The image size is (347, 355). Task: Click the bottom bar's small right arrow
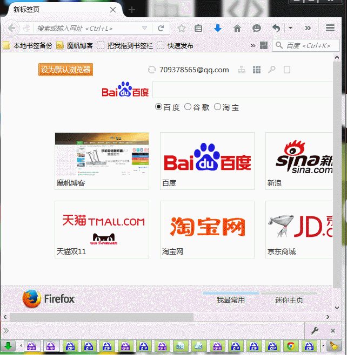323,346
